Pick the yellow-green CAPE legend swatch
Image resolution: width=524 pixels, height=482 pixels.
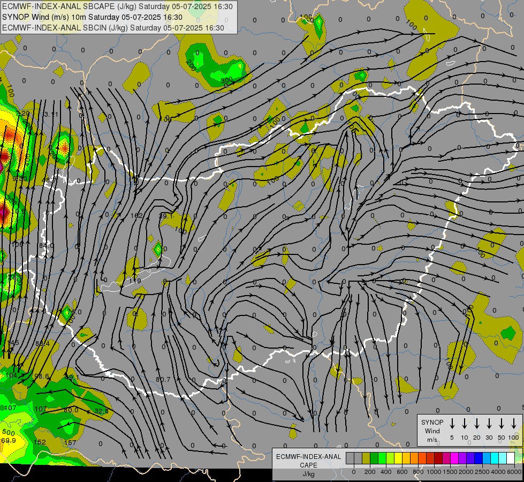coord(390,458)
